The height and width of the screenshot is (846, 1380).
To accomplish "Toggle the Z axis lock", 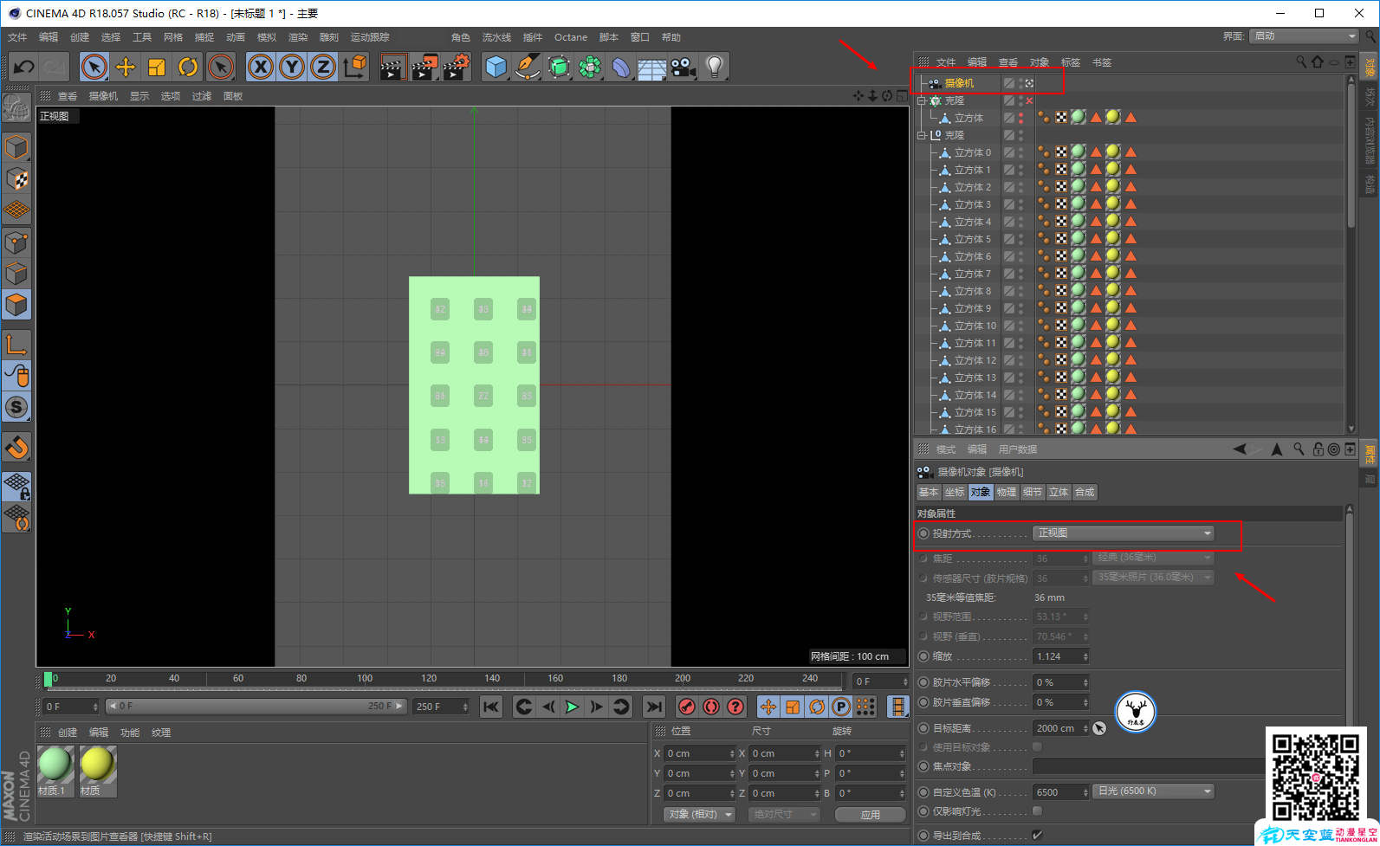I will [x=323, y=67].
